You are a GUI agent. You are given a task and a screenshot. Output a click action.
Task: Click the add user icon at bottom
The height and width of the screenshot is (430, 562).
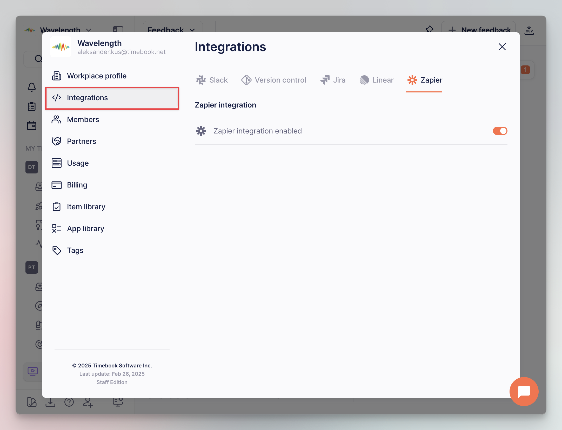(x=88, y=402)
